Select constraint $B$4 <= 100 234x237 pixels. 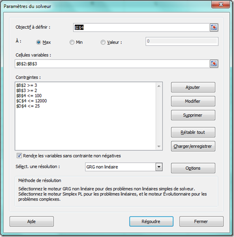pyautogui.click(x=29, y=96)
